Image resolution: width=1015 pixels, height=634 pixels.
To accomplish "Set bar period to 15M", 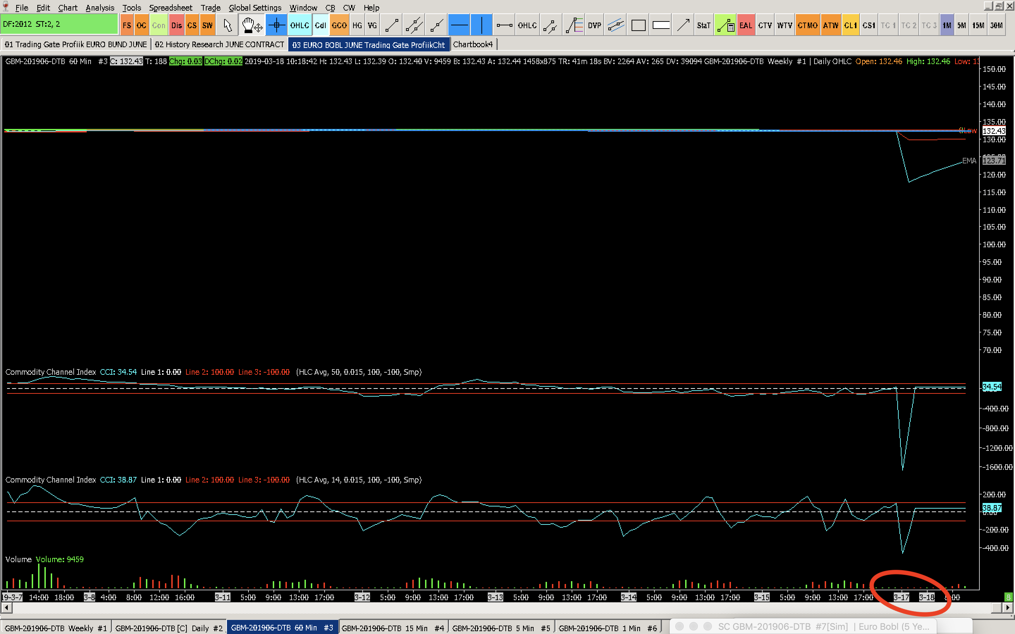I will click(978, 25).
